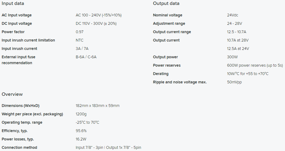285x151 pixels.
Task: Select the 12.5 - 10.7A current range
Action: pos(237,32)
